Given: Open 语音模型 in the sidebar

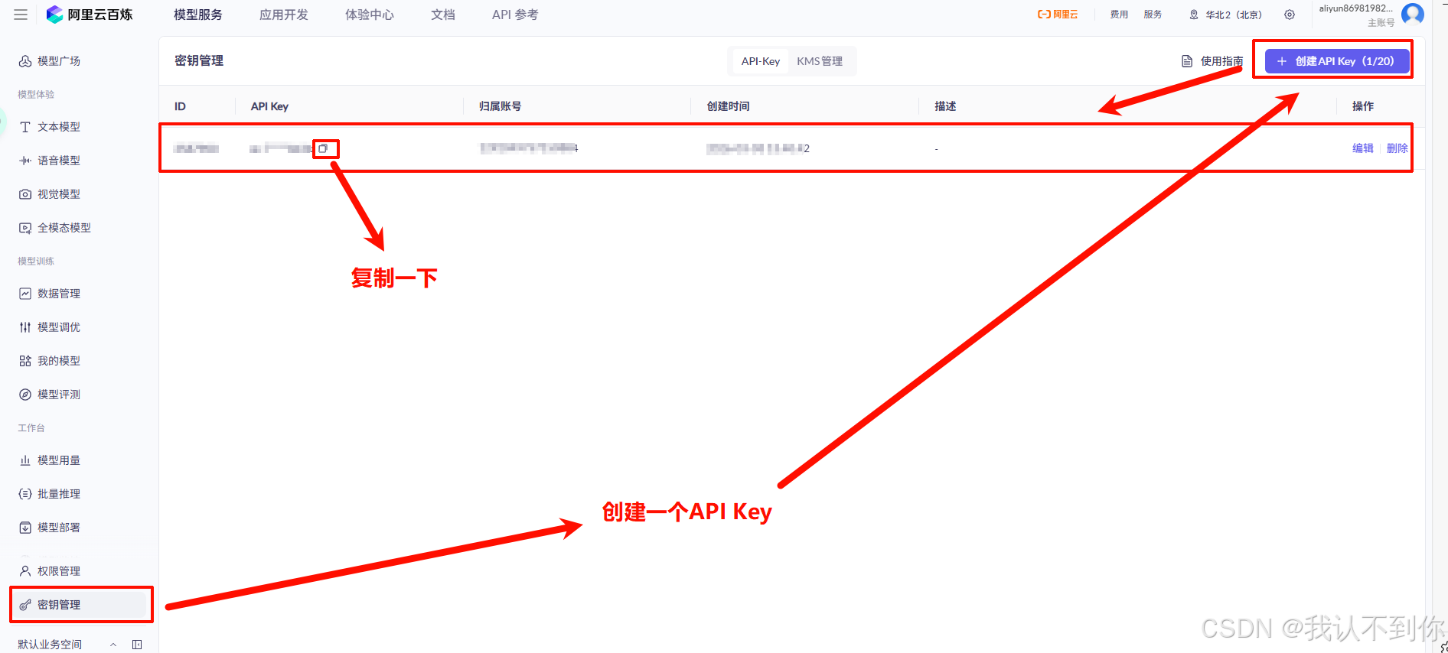Looking at the screenshot, I should (50, 161).
